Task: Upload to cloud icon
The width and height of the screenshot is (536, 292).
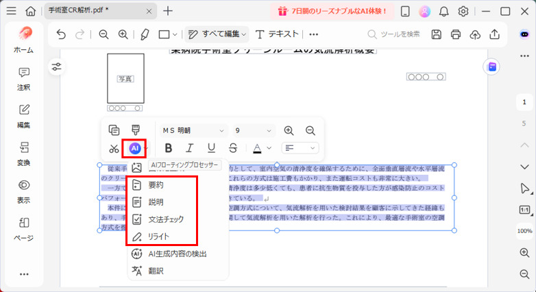Action: click(475, 34)
